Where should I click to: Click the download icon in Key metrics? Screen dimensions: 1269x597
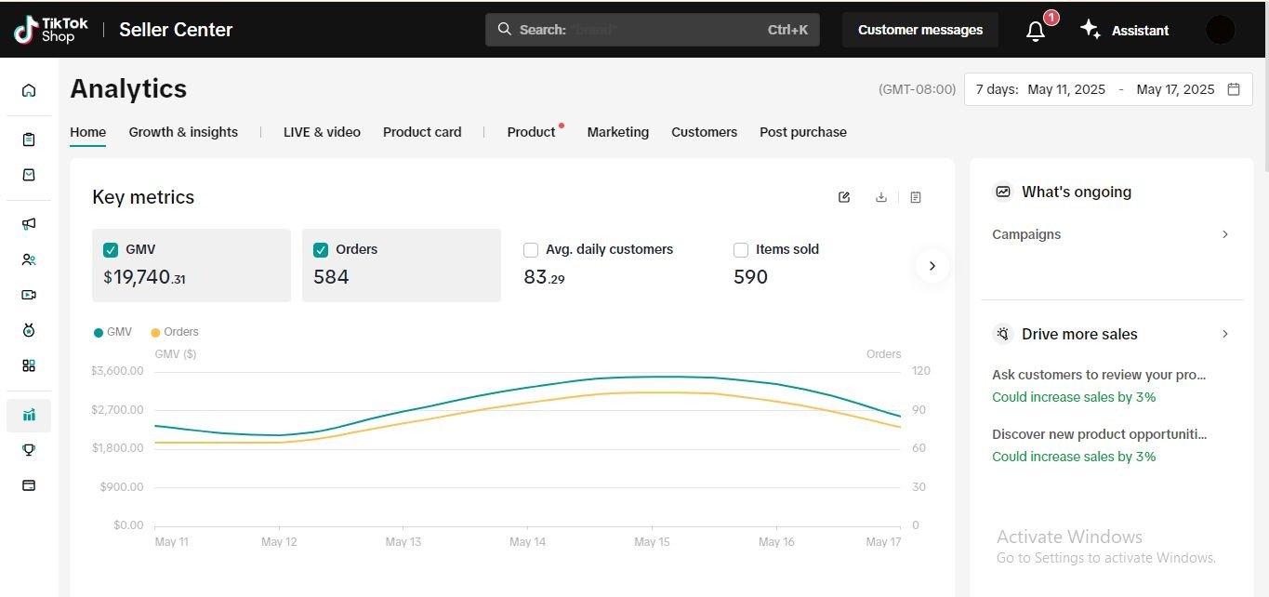pos(881,197)
